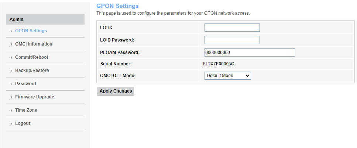357x148 pixels.
Task: Open the Backup/Restore menu item
Action: pyautogui.click(x=32, y=71)
